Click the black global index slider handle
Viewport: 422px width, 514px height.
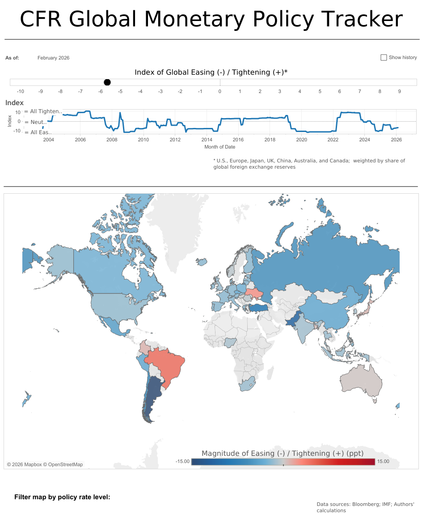click(x=107, y=82)
